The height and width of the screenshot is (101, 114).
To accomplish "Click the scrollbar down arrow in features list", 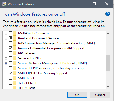I will (108, 87).
